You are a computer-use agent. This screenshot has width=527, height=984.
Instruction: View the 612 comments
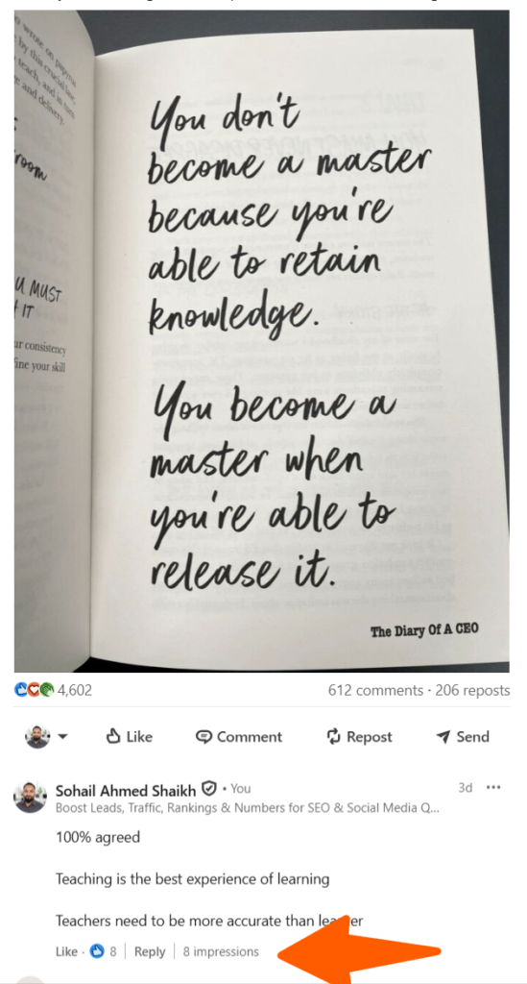(x=376, y=690)
